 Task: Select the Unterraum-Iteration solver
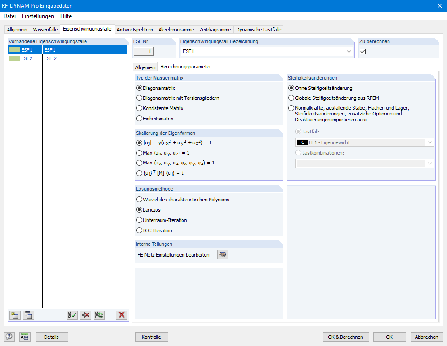pyautogui.click(x=139, y=220)
